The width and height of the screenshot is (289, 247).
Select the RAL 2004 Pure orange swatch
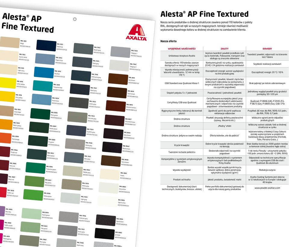tap(5, 138)
